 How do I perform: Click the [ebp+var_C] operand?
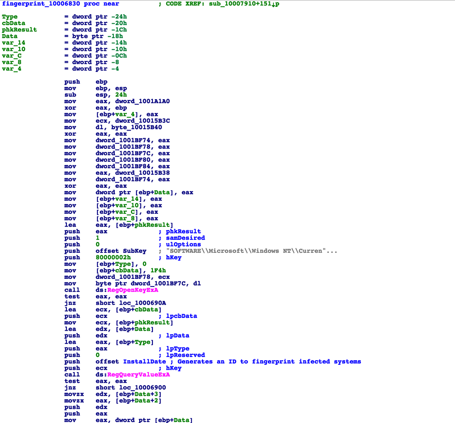click(119, 212)
